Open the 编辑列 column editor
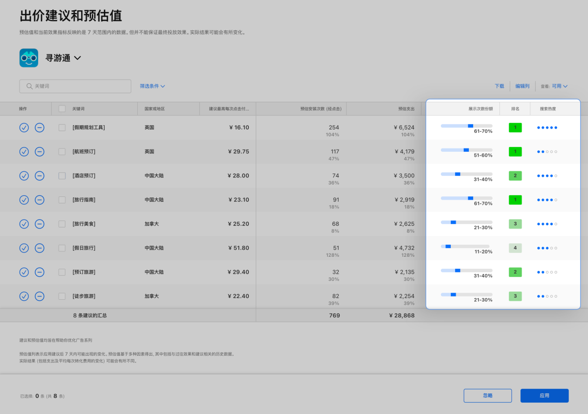Image resolution: width=588 pixels, height=414 pixels. tap(522, 86)
